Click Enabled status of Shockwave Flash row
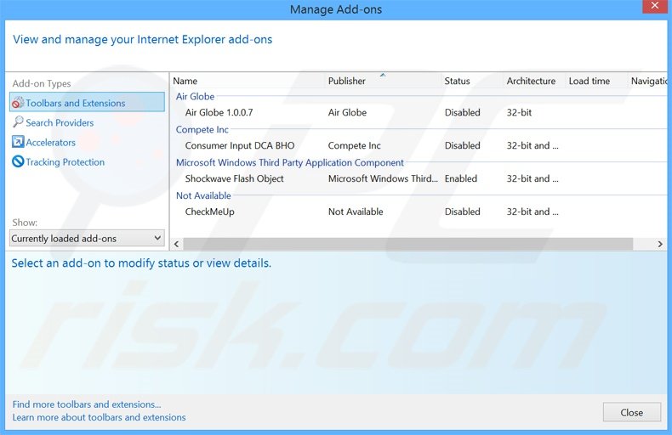Image resolution: width=672 pixels, height=435 pixels. [x=461, y=178]
